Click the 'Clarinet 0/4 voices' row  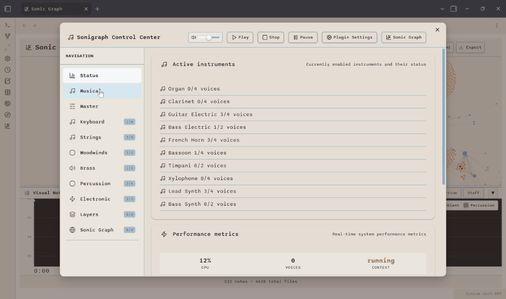coord(293,102)
